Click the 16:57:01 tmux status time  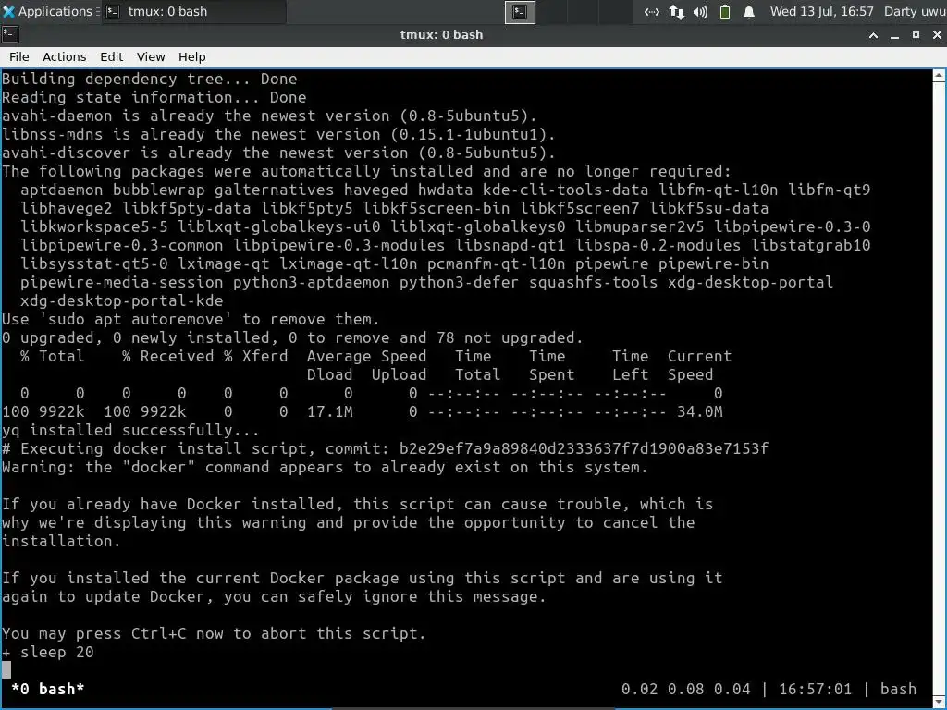point(815,689)
